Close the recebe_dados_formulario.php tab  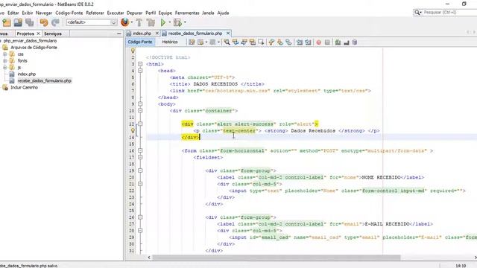tap(228, 33)
